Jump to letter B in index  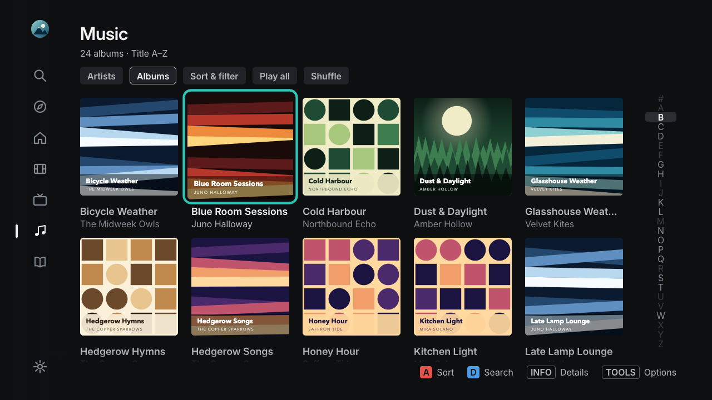tap(661, 117)
